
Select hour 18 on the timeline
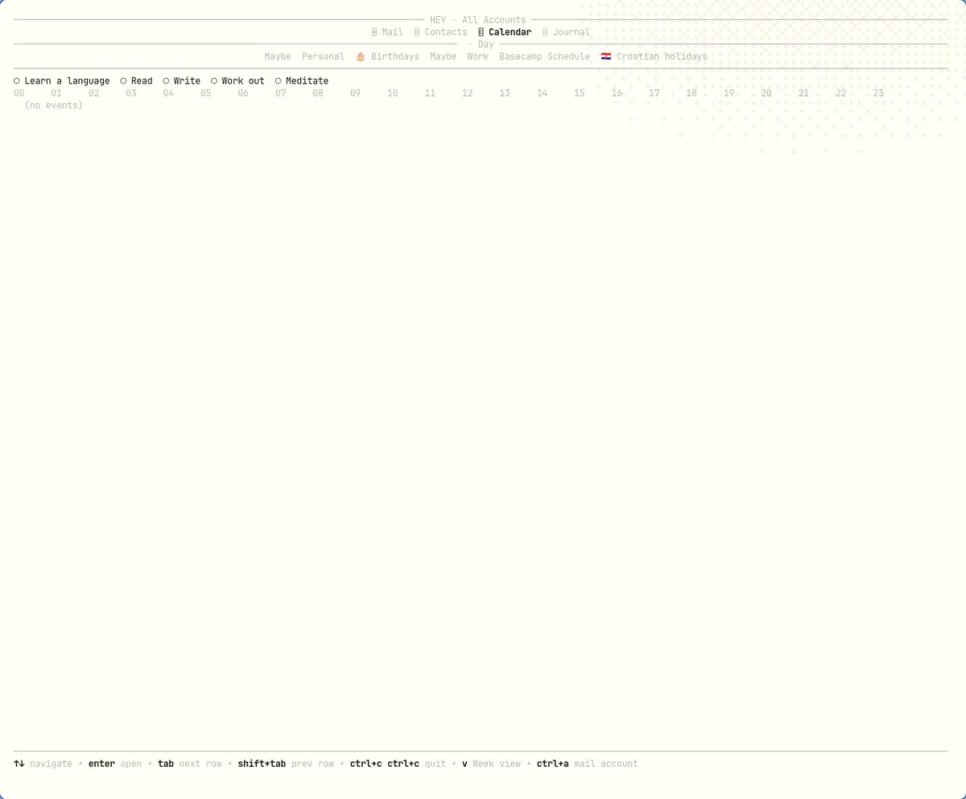(x=691, y=93)
